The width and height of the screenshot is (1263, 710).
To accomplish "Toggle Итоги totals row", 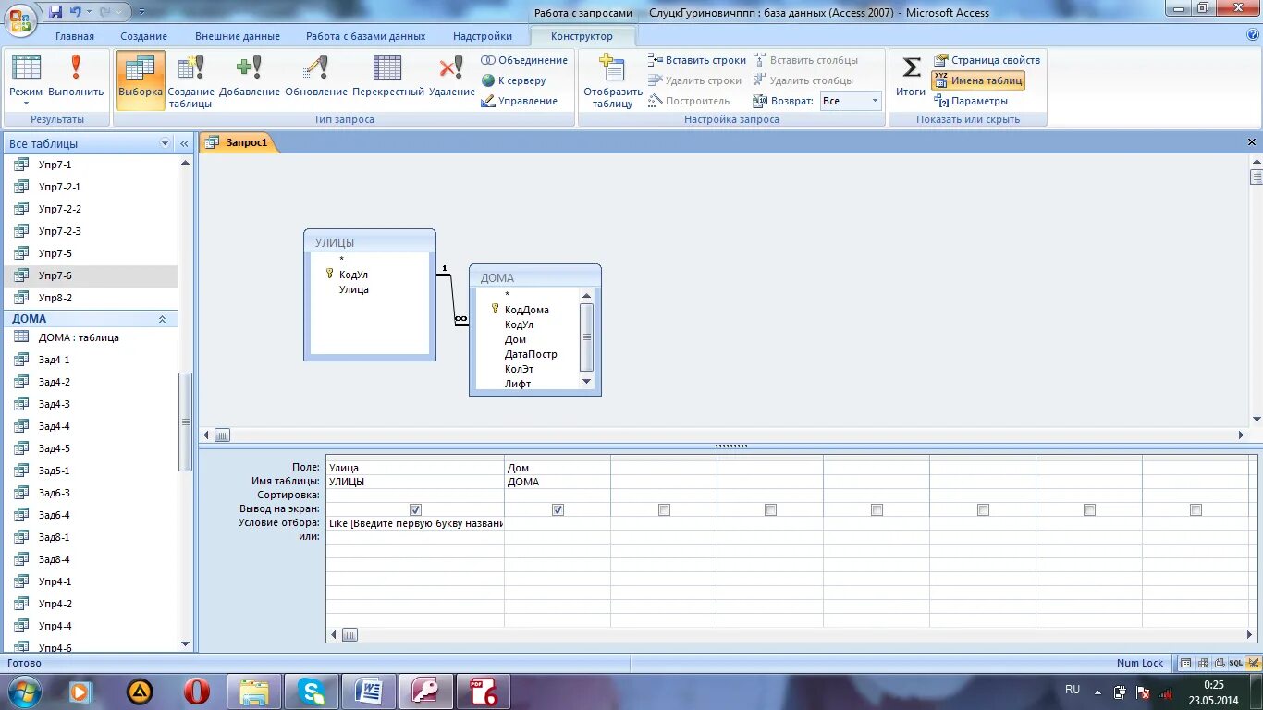I will (x=911, y=76).
